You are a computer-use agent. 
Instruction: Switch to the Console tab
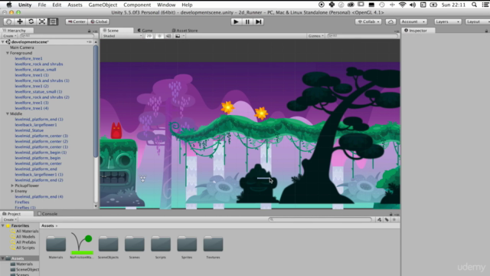(47, 214)
